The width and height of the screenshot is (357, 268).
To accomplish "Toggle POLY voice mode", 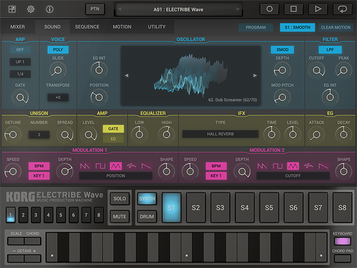I will 58,50.
